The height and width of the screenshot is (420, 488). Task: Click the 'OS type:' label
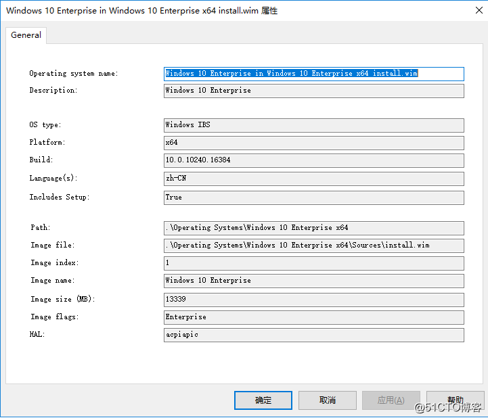tap(45, 125)
